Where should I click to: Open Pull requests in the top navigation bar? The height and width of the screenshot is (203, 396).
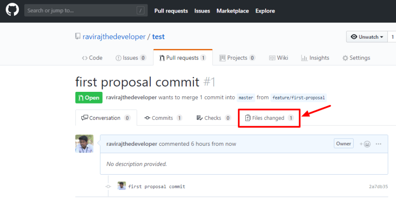[171, 11]
